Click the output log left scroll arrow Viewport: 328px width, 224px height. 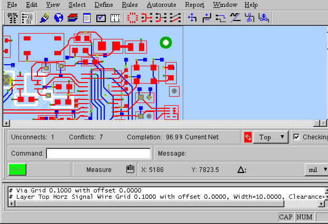click(x=12, y=203)
